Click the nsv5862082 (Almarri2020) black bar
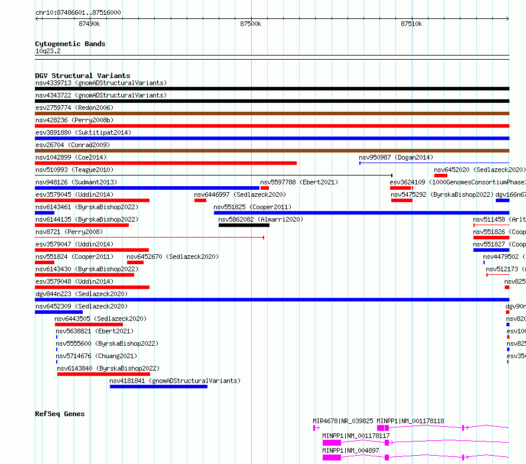526x464 pixels. 244,225
